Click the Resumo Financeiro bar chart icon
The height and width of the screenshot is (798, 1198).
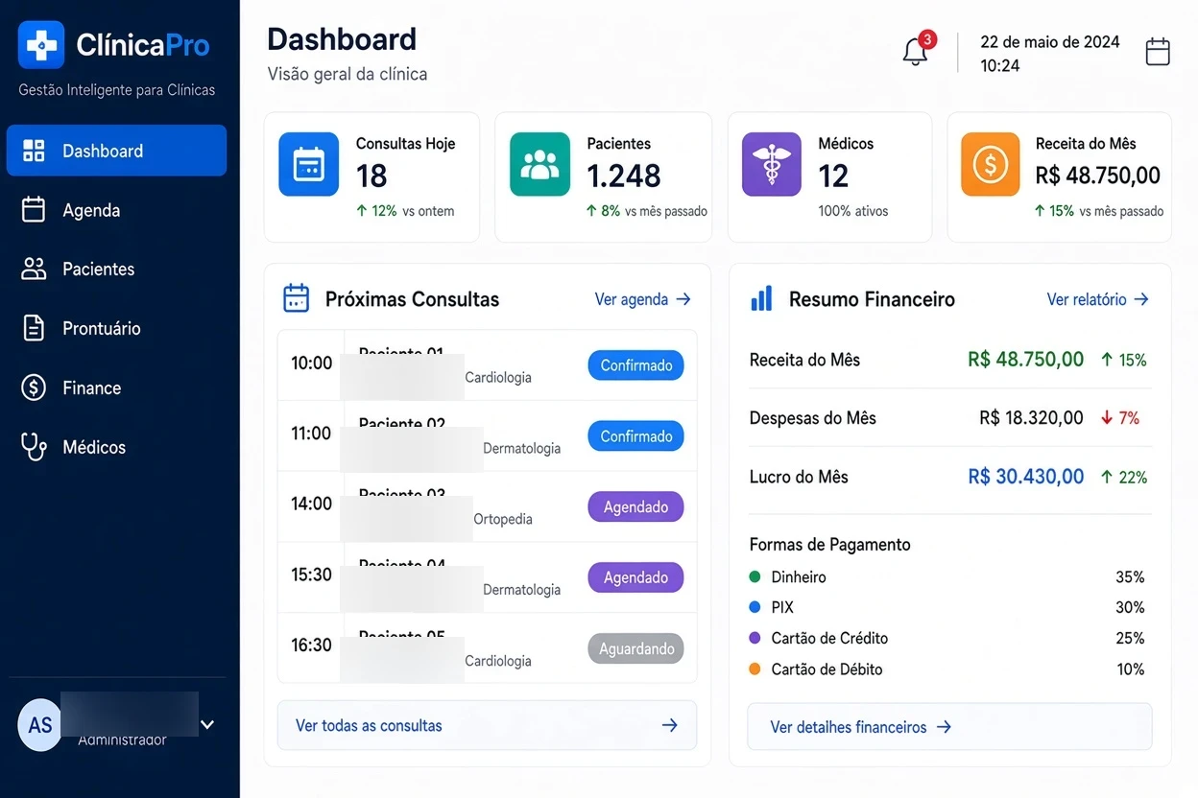pos(761,298)
